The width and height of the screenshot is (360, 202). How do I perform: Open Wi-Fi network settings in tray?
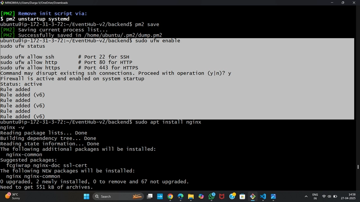(x=324, y=197)
